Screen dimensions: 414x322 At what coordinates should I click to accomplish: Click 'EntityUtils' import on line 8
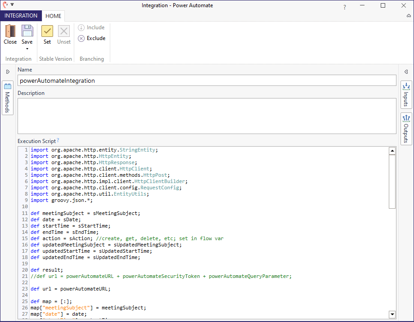(x=130, y=194)
